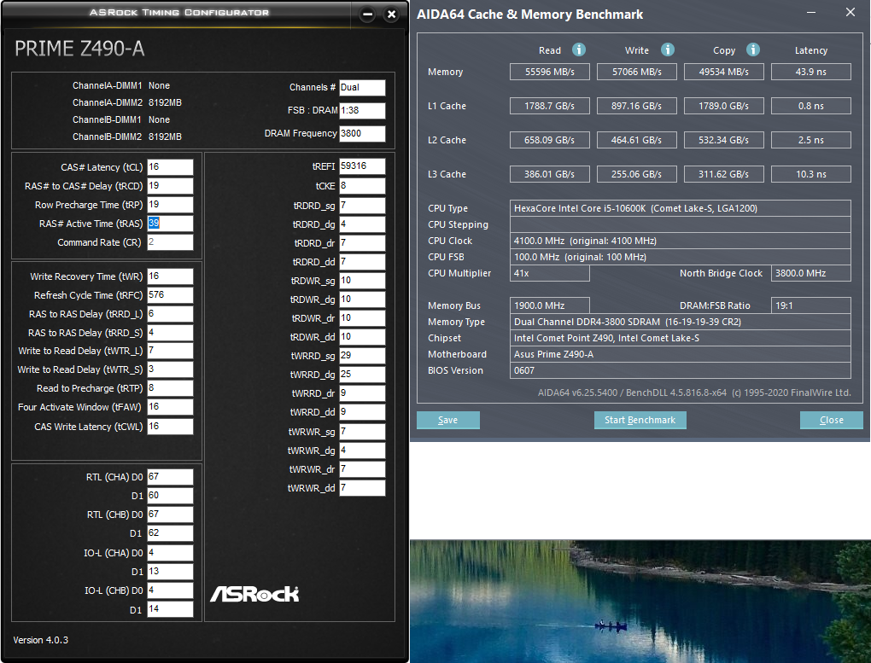Close the ASRock Timing Configurator window

pos(392,15)
